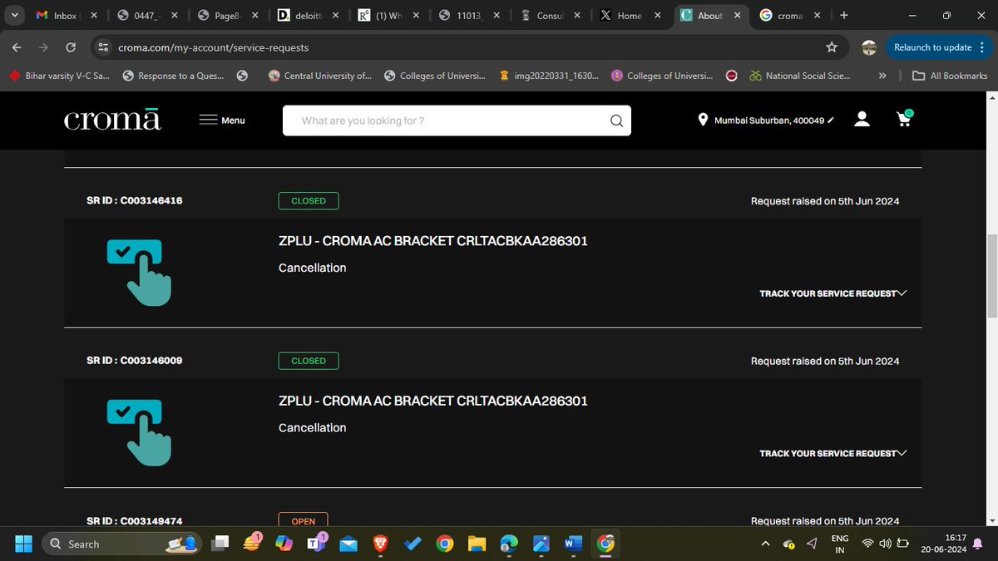
Task: Open the user account profile icon
Action: (x=862, y=120)
